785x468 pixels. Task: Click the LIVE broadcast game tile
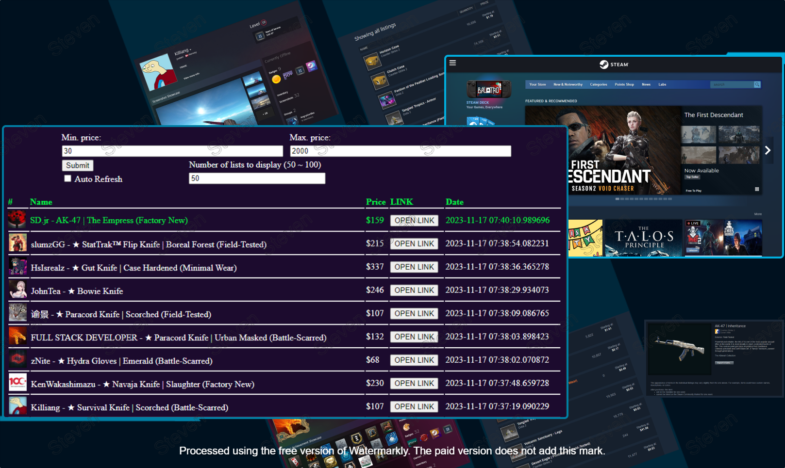coord(723,238)
